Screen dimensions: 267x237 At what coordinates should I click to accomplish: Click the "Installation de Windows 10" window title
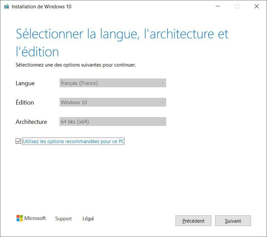(x=41, y=6)
